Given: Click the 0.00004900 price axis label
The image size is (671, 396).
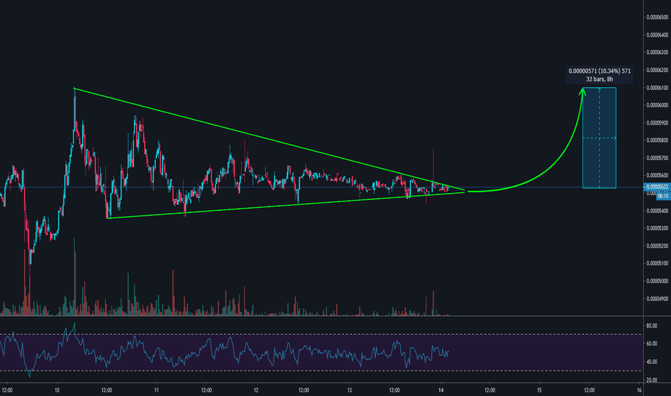Looking at the screenshot, I should pyautogui.click(x=657, y=299).
